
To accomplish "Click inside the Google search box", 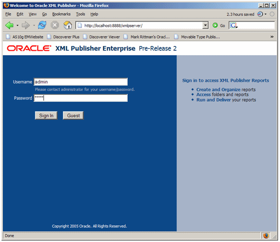I will tap(256, 25).
